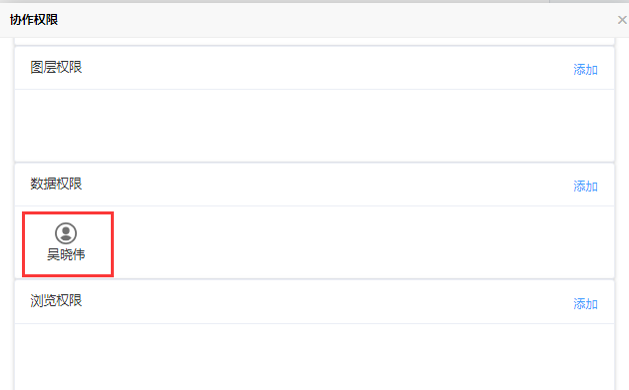Click the blank header row between 浏览权限 and 添加
This screenshot has width=629, height=390.
[x=327, y=302]
